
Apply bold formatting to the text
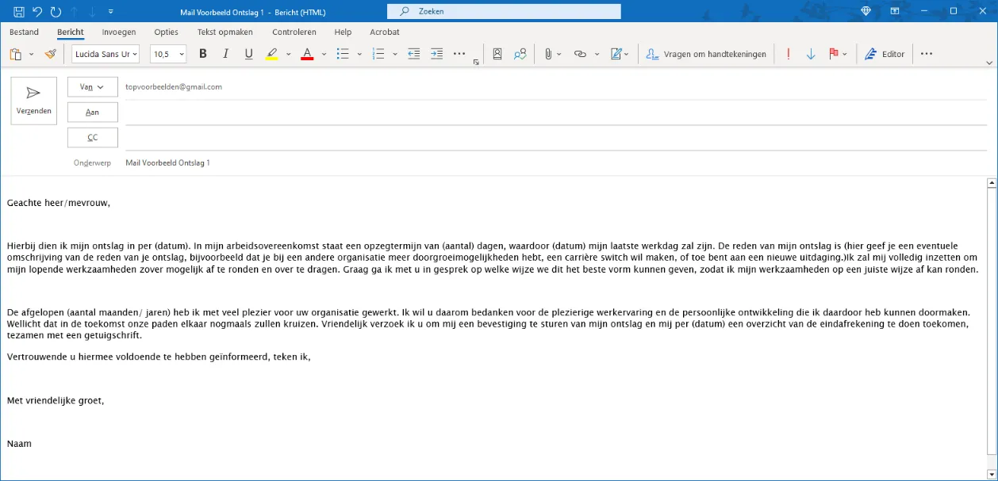tap(202, 53)
